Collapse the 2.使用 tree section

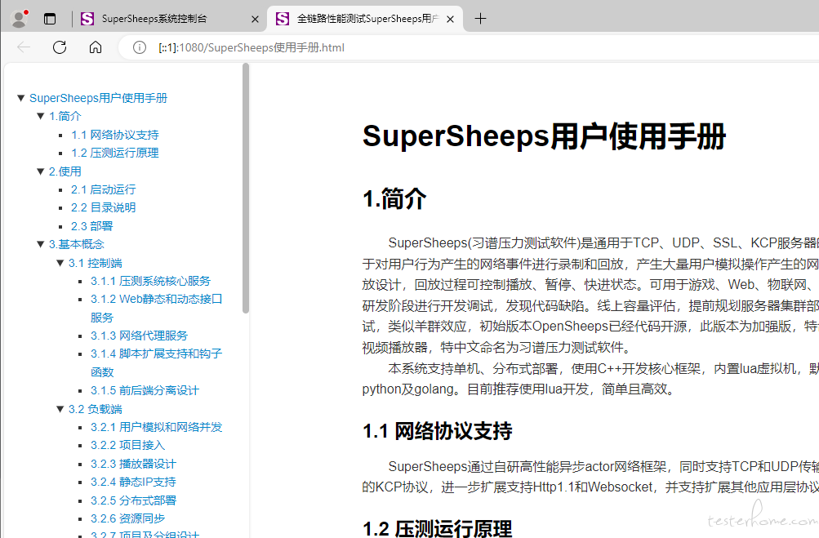[40, 171]
